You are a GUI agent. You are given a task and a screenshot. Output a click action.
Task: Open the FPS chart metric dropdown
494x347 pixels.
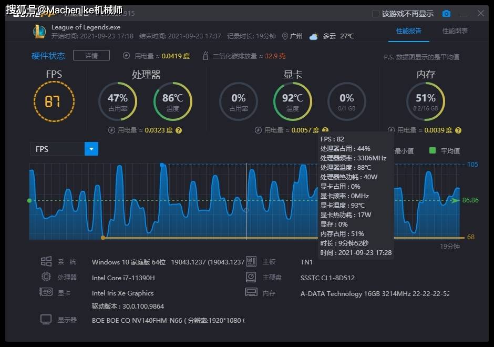tap(91, 149)
